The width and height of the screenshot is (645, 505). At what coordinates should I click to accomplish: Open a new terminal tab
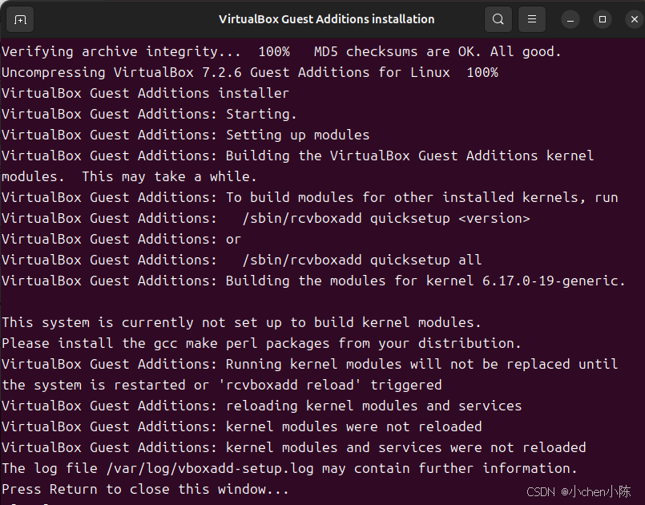pyautogui.click(x=20, y=19)
